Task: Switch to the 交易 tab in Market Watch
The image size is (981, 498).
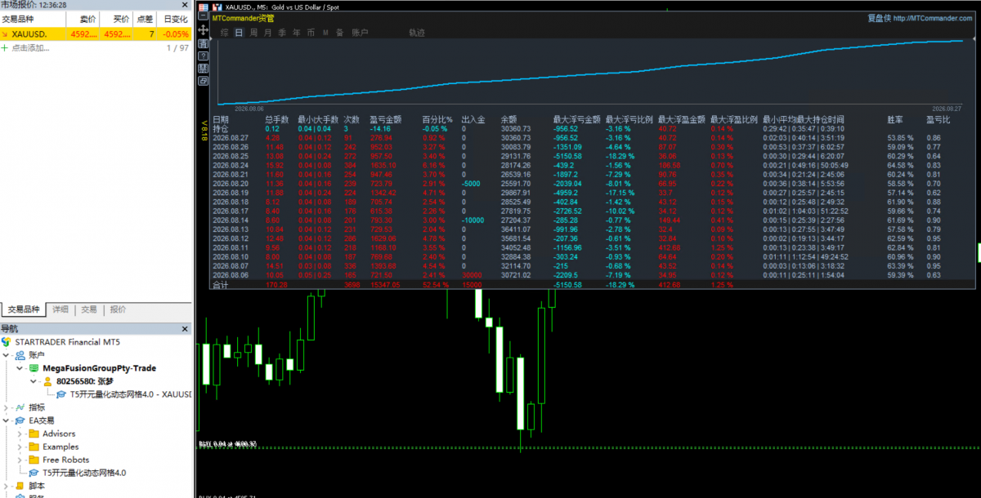Action: 89,309
